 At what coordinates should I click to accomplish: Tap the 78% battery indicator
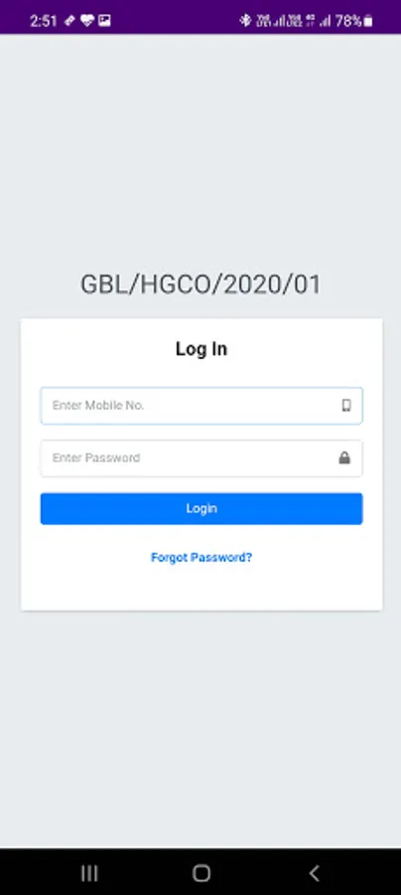click(353, 21)
